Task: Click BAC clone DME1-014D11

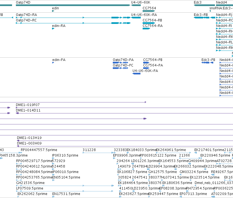Action: pyautogui.click(x=124, y=113)
